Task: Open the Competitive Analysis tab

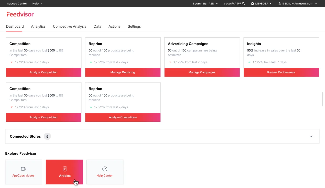Action: pos(70,27)
